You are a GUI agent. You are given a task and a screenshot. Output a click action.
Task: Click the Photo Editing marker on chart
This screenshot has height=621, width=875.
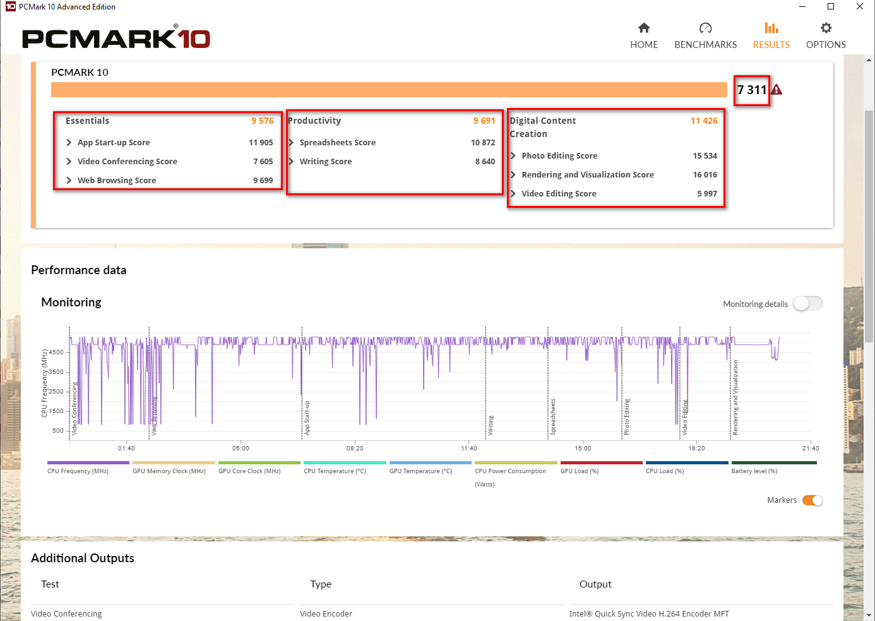click(x=627, y=417)
